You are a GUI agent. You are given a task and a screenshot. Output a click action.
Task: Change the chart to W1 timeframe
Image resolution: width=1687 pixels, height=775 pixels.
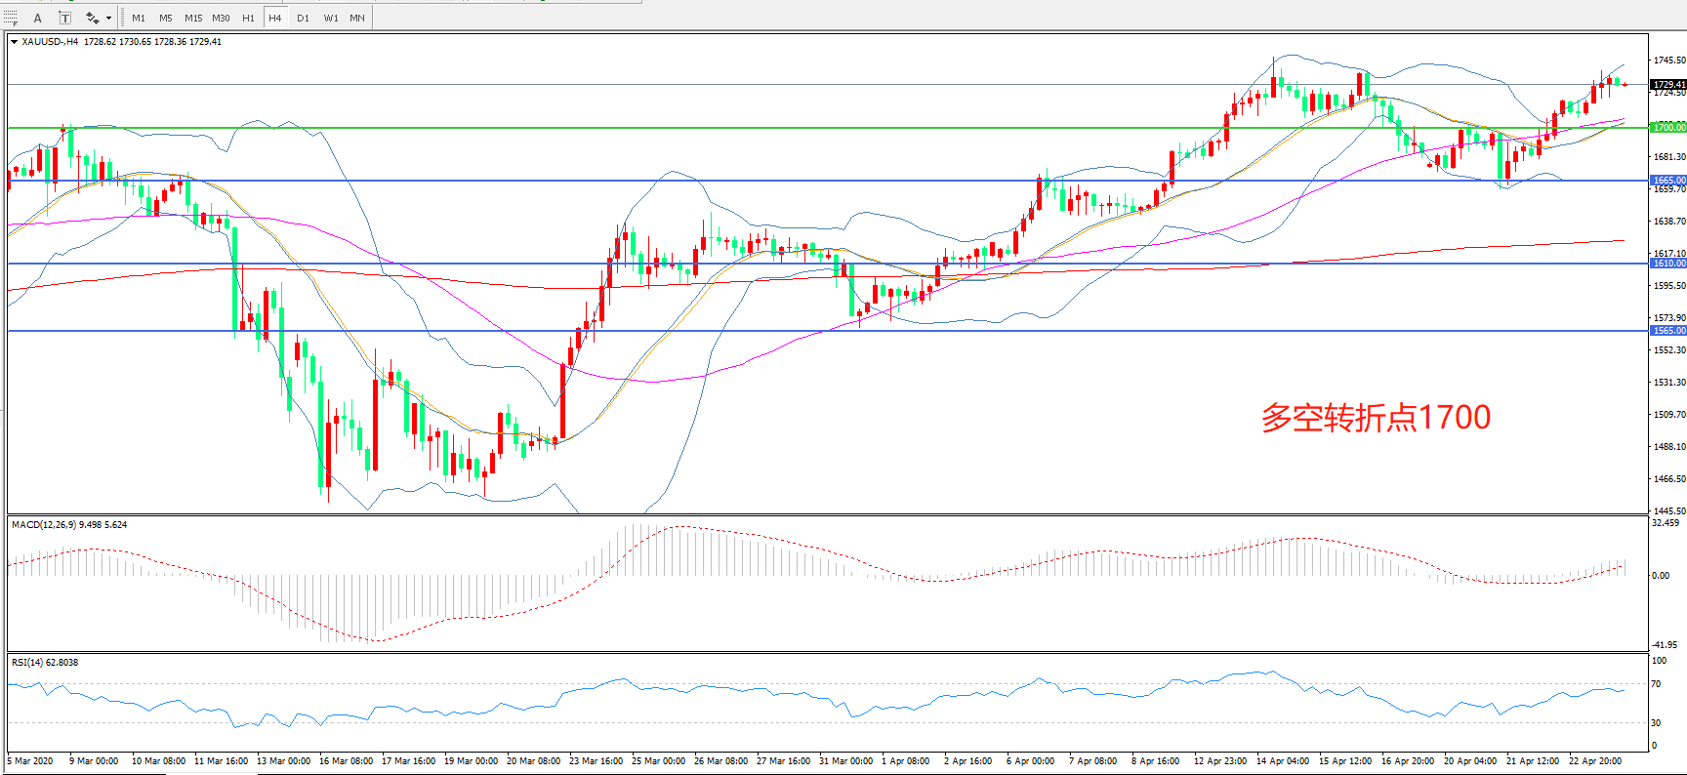click(331, 18)
